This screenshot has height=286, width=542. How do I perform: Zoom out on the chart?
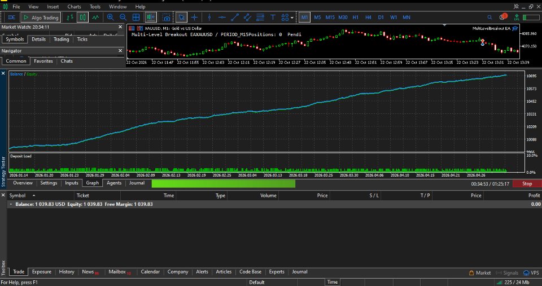click(123, 17)
